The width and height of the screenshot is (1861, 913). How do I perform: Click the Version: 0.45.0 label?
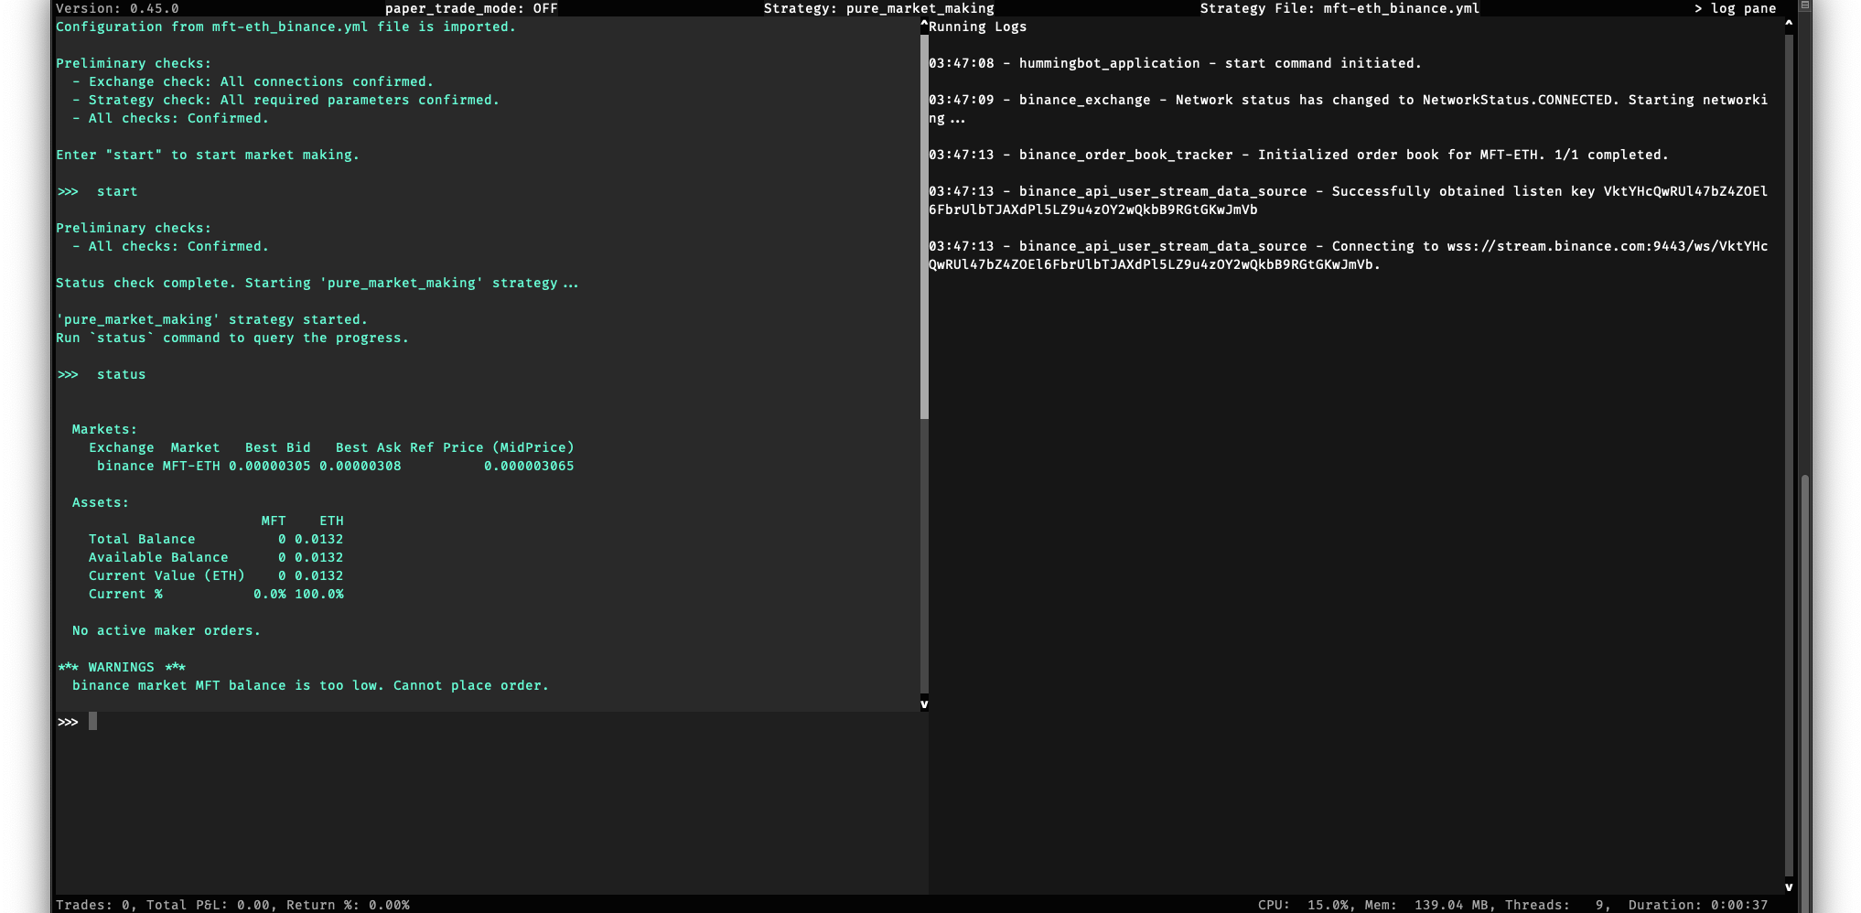pos(117,8)
